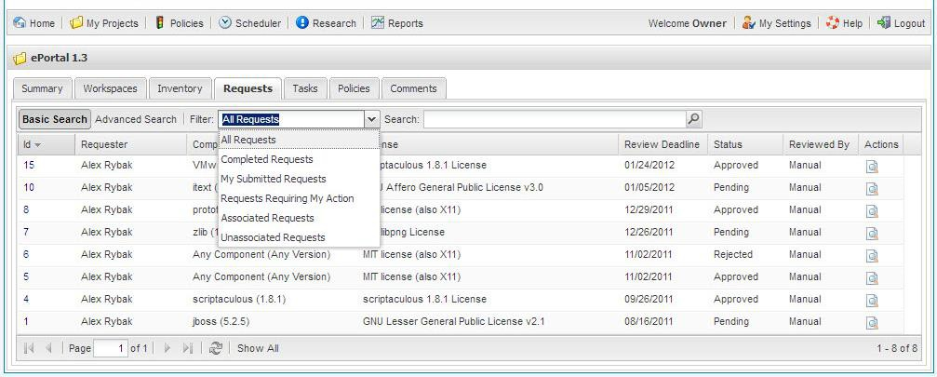This screenshot has height=377, width=937.
Task: Open action icon for rejected request 6
Action: 872,256
